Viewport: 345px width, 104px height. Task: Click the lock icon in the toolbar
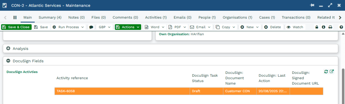coord(317,27)
